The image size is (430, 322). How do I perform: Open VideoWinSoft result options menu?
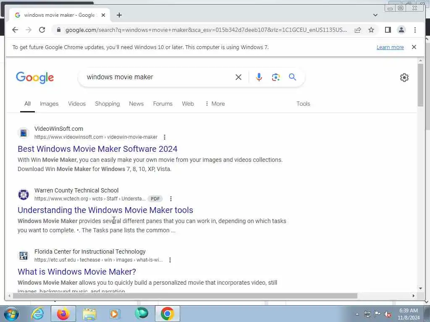tap(164, 137)
